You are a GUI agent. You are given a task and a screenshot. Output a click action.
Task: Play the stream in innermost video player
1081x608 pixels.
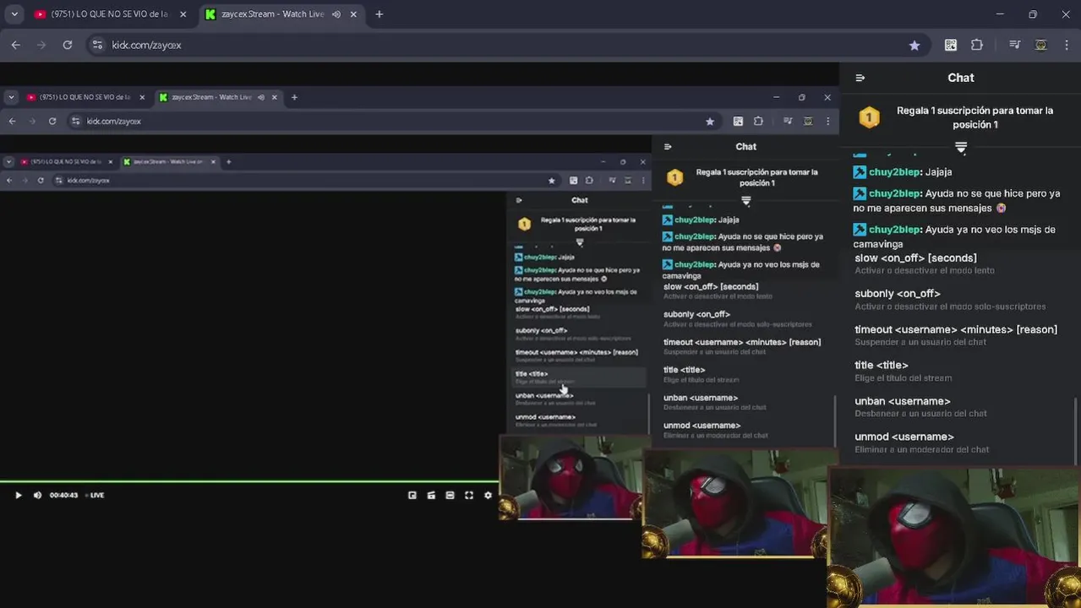18,495
